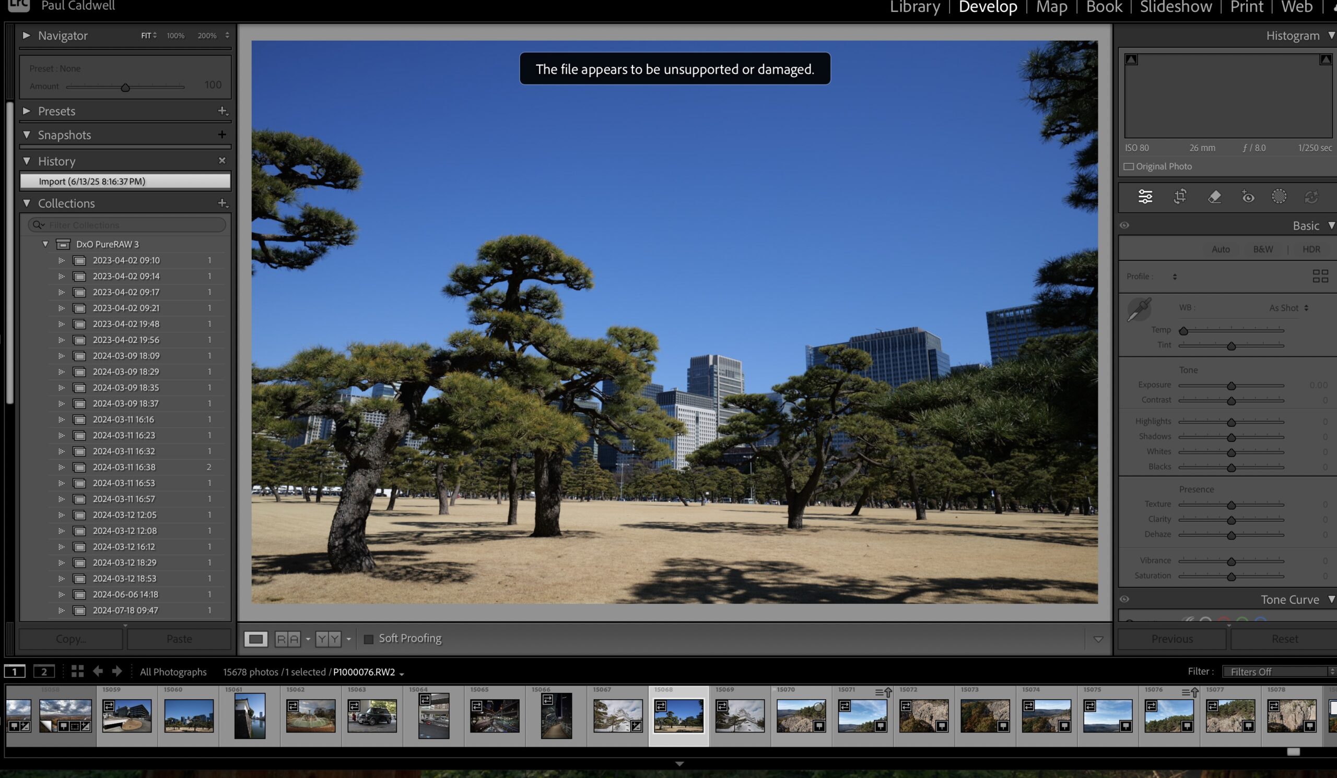Click the Previous button
The height and width of the screenshot is (778, 1337).
[1171, 639]
